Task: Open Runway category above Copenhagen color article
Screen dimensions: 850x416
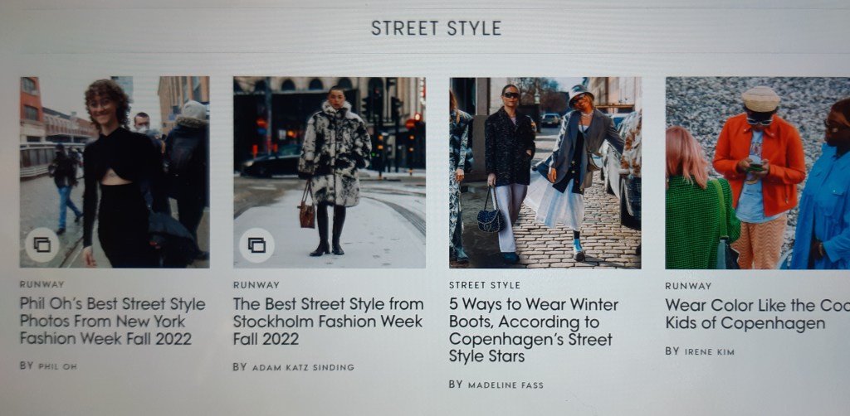Action: (x=688, y=286)
